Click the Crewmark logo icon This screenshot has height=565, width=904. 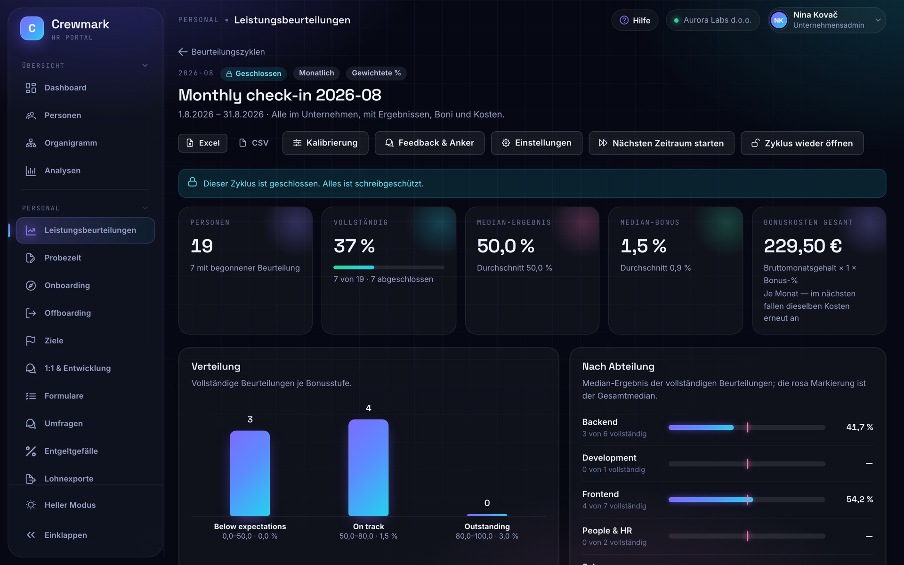tap(32, 28)
